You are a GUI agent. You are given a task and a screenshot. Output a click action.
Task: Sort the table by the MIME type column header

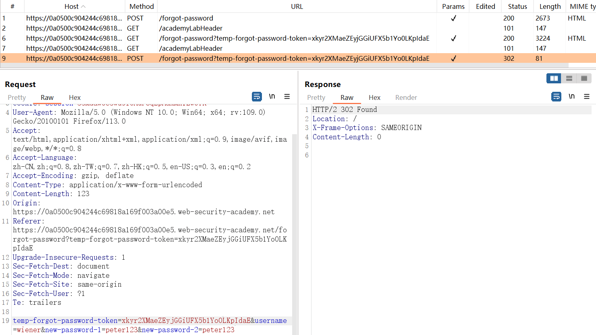pyautogui.click(x=581, y=6)
